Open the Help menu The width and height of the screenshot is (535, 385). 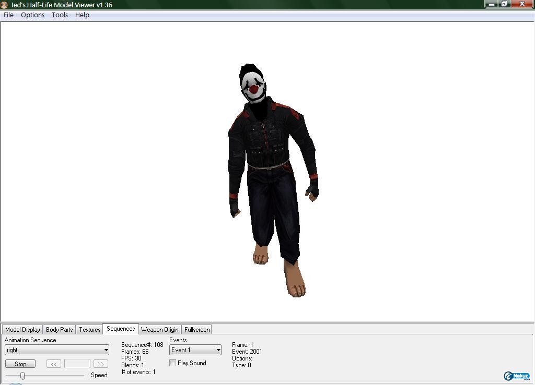point(82,15)
